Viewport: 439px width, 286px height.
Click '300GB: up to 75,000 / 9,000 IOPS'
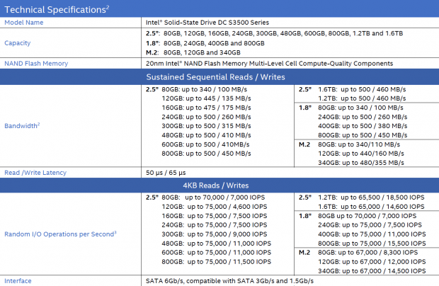(x=214, y=234)
